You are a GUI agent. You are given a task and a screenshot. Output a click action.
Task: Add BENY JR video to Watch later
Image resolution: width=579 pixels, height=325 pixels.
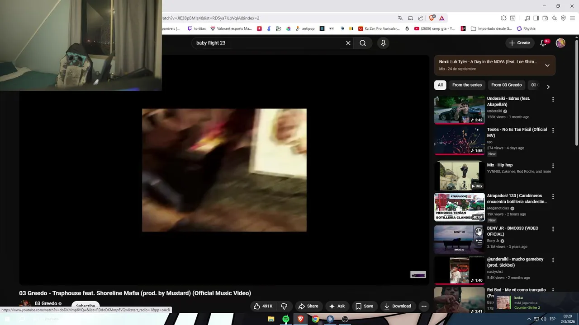coord(479,232)
